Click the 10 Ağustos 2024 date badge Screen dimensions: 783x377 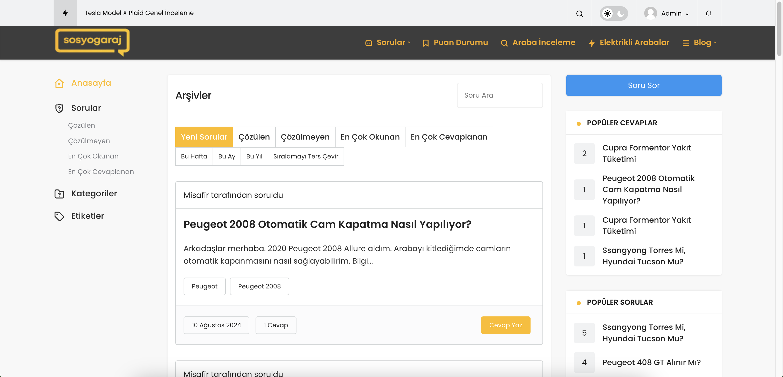[216, 325]
